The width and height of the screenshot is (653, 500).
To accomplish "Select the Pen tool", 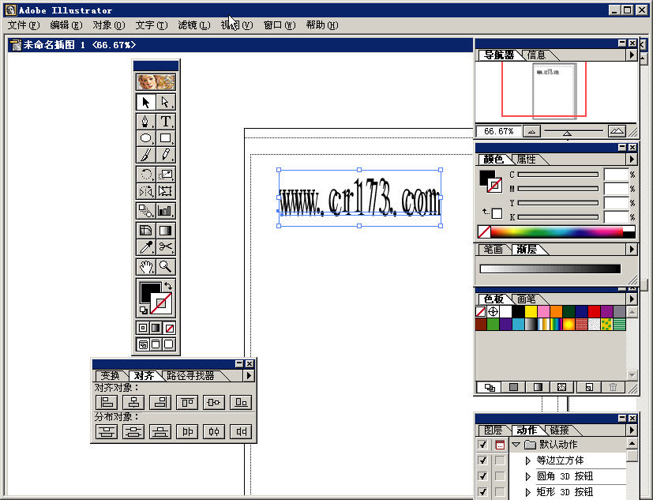I will 146,122.
